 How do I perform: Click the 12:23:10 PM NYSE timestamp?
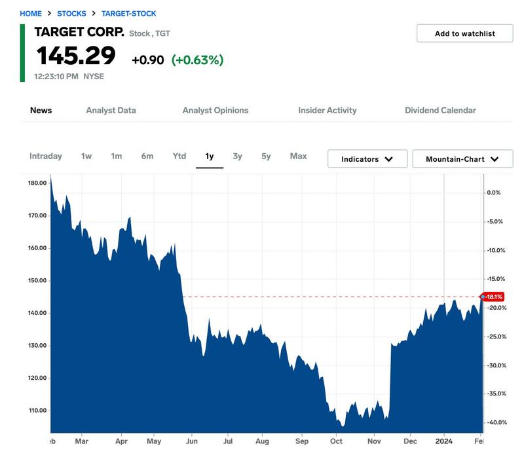coord(69,77)
